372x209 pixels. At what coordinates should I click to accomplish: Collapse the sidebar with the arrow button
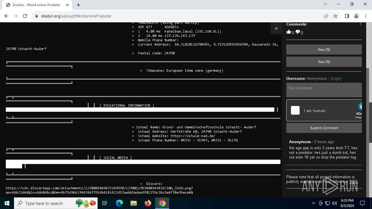276,28
